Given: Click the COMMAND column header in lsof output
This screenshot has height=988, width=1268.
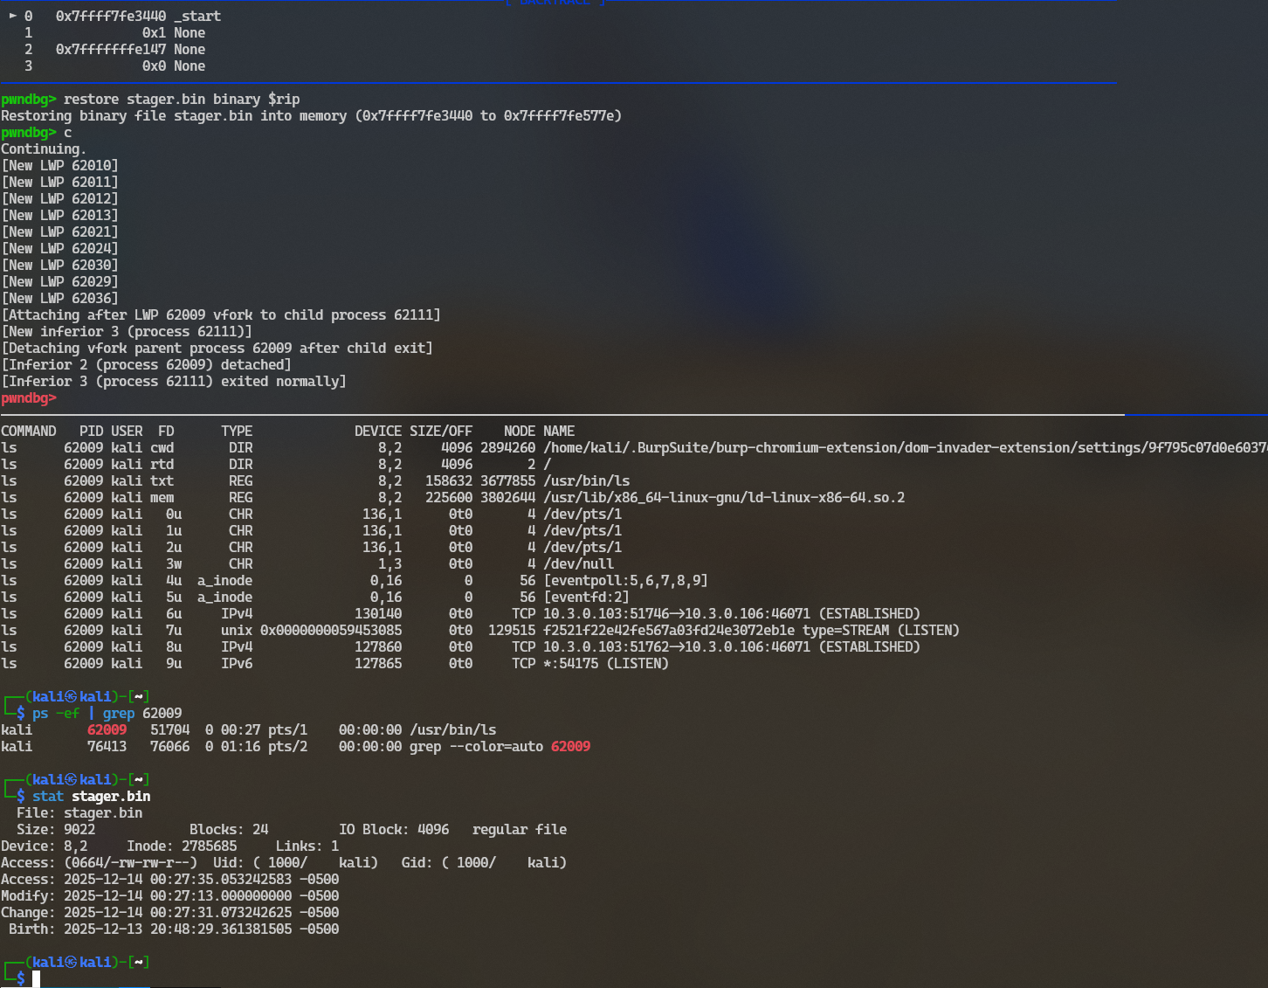Looking at the screenshot, I should point(28,431).
